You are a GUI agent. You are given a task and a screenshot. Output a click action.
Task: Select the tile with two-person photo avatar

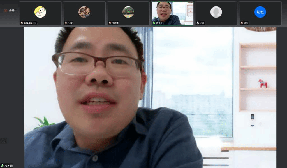click(84, 12)
